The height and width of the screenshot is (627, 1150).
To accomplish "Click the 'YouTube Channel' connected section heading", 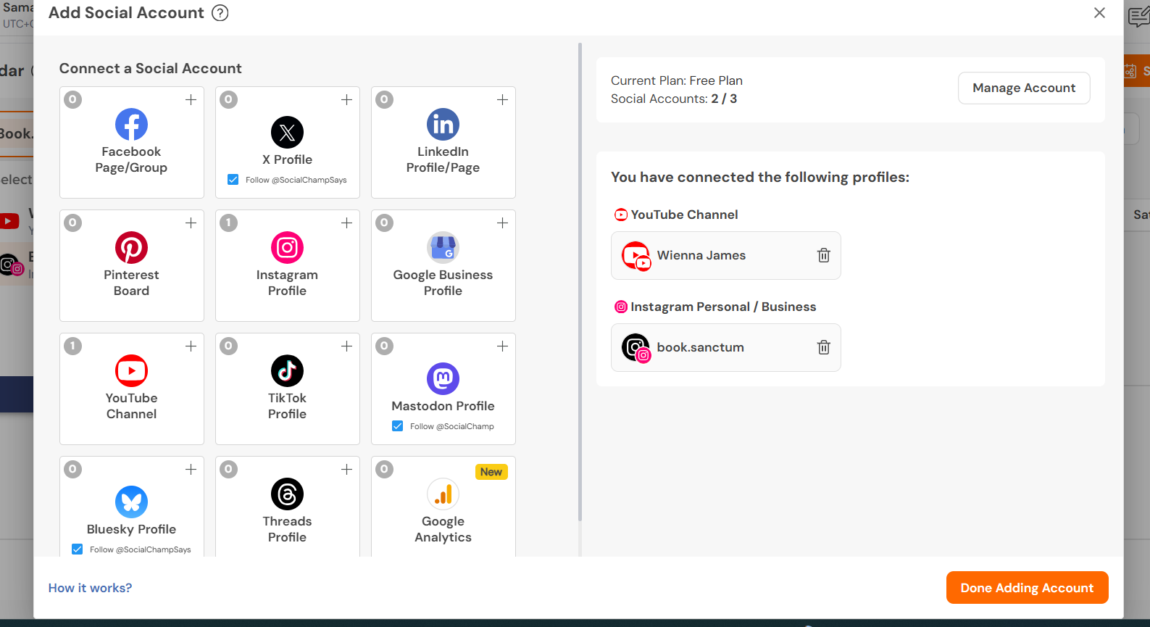I will coord(684,215).
